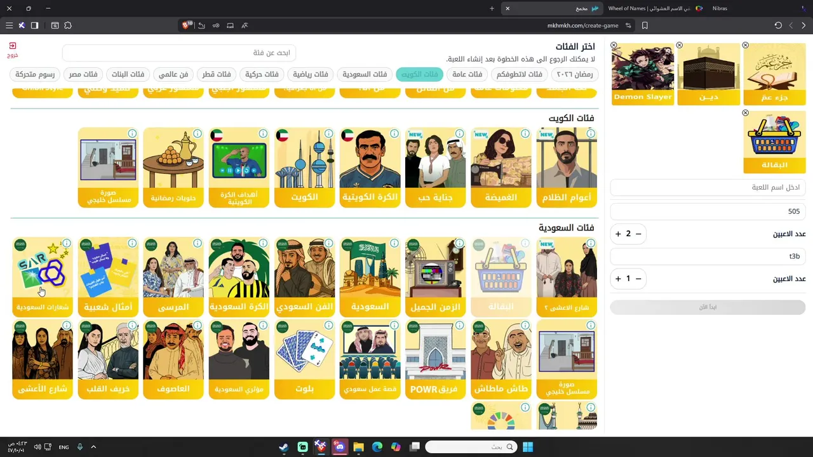Pick the خريف القلب category card

pos(108,359)
